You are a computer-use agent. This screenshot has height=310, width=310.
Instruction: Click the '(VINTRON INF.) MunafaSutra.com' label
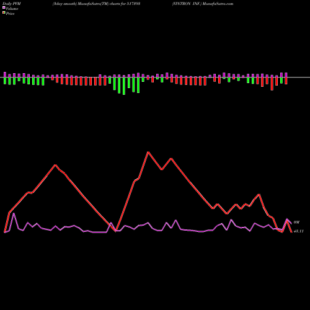coord(203,4)
